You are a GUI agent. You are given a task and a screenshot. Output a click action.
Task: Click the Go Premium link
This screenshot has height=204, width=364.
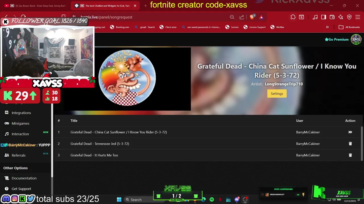[x=337, y=39]
